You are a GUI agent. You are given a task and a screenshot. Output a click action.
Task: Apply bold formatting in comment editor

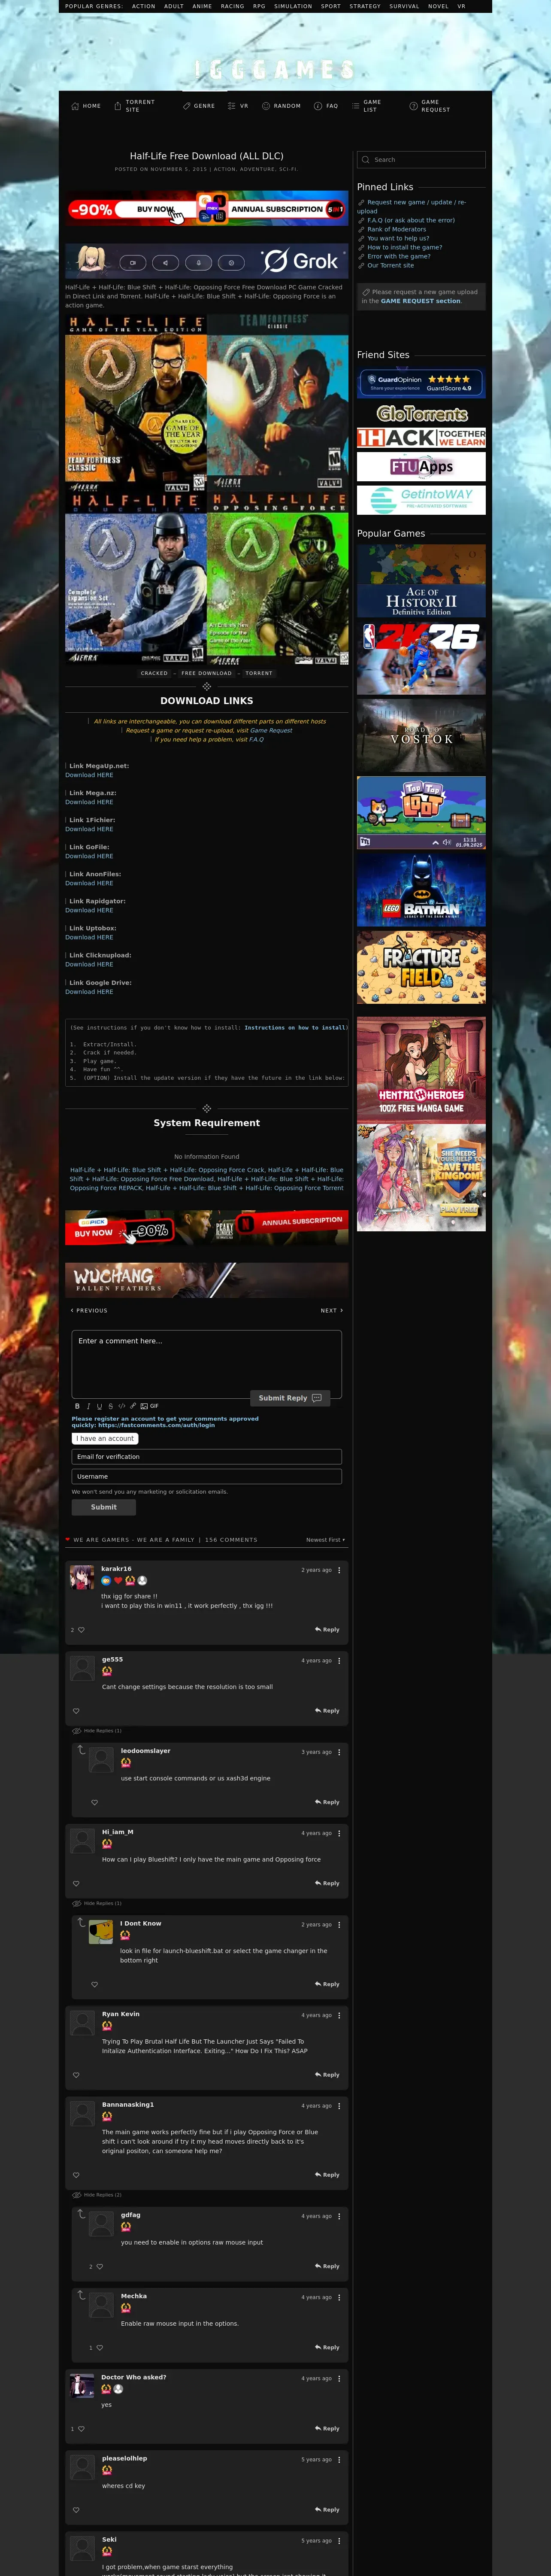(x=77, y=1406)
